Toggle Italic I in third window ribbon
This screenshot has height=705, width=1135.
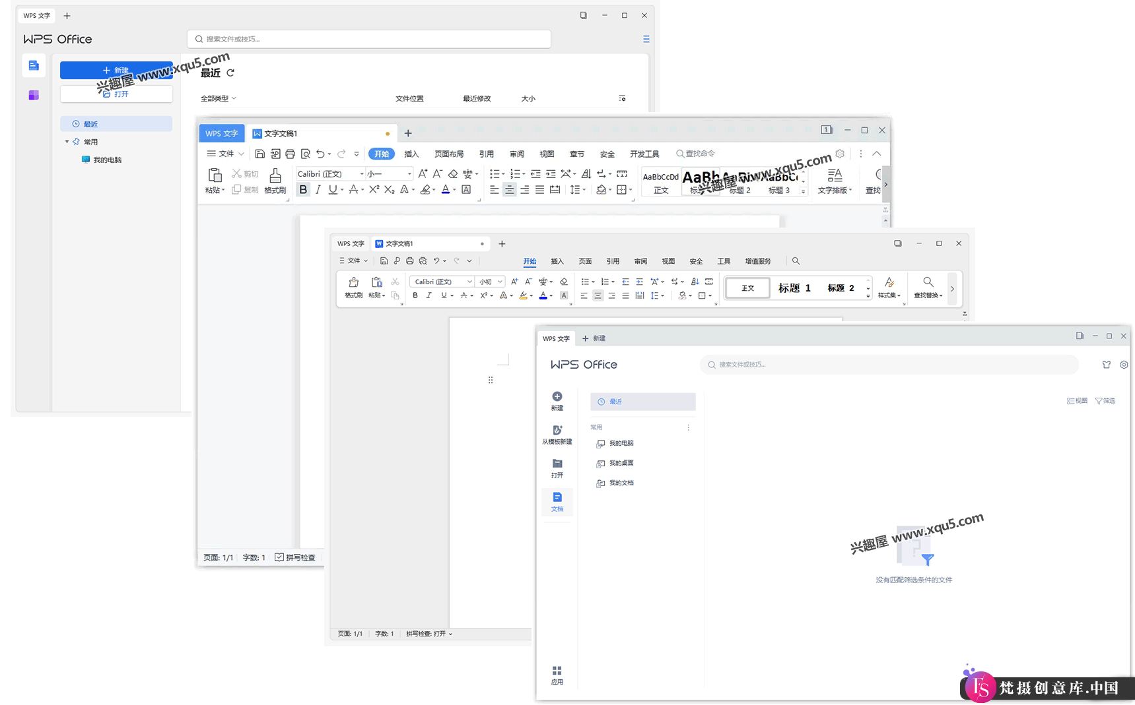coord(429,295)
